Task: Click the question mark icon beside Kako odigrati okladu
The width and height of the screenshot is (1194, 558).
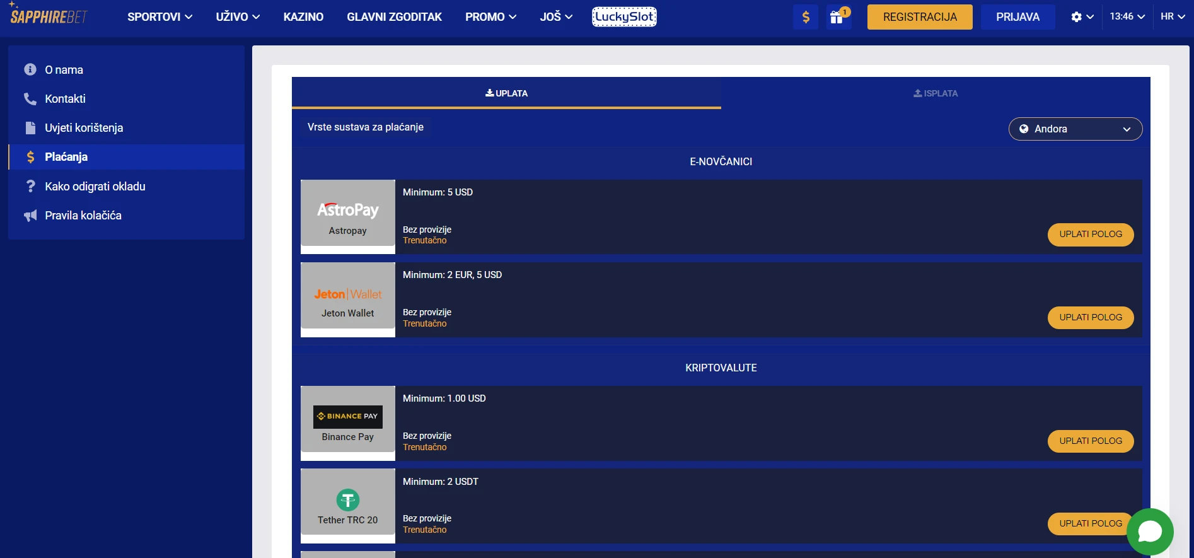Action: 30,186
